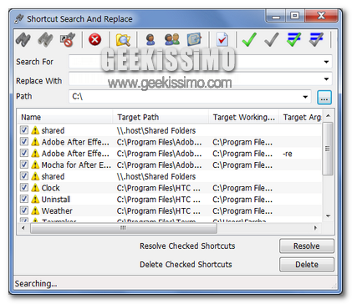Click the list's scroll down arrow
The width and height of the screenshot is (352, 304).
pyautogui.click(x=328, y=215)
